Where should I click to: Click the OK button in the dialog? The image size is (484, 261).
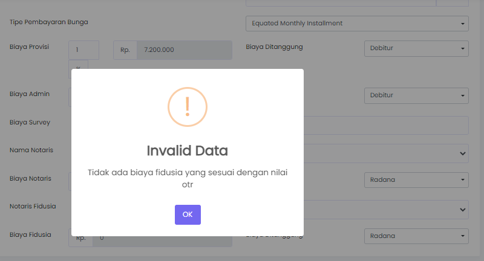(188, 214)
